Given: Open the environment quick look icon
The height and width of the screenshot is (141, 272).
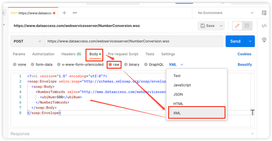Looking at the screenshot, I should tap(264, 13).
